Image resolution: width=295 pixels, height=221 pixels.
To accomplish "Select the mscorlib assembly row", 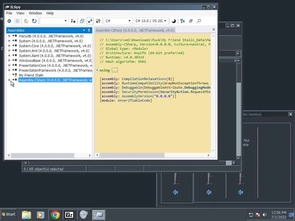I will (51, 36).
